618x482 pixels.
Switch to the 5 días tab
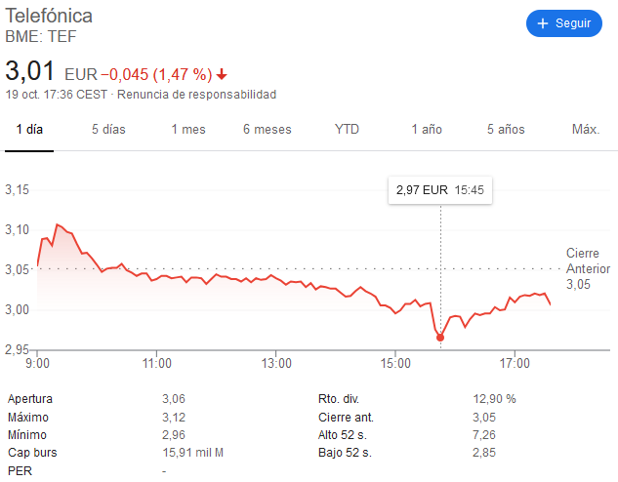108,130
